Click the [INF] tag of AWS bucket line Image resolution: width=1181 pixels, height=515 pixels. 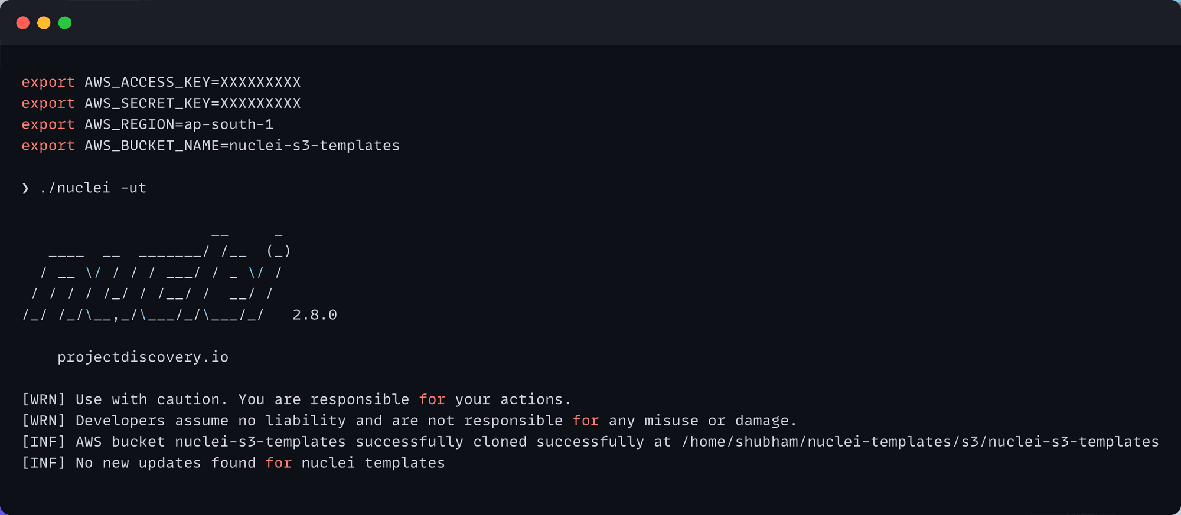(x=44, y=442)
